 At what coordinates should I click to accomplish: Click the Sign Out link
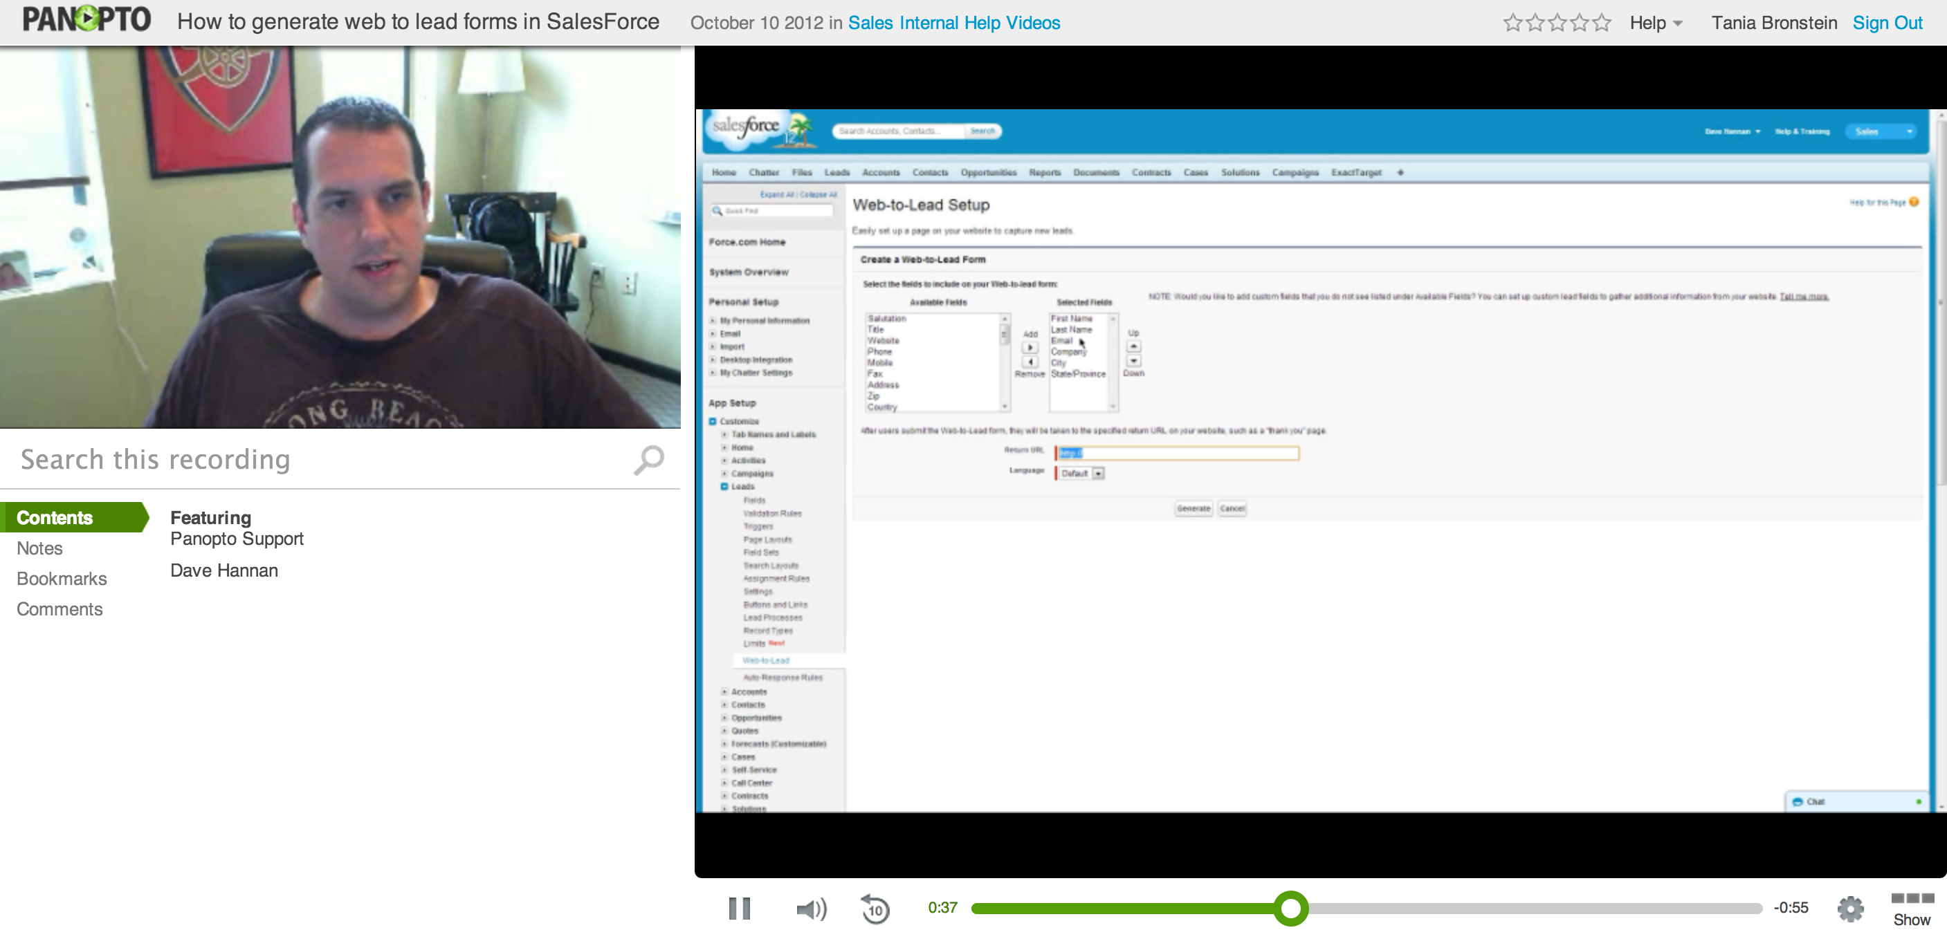1887,23
